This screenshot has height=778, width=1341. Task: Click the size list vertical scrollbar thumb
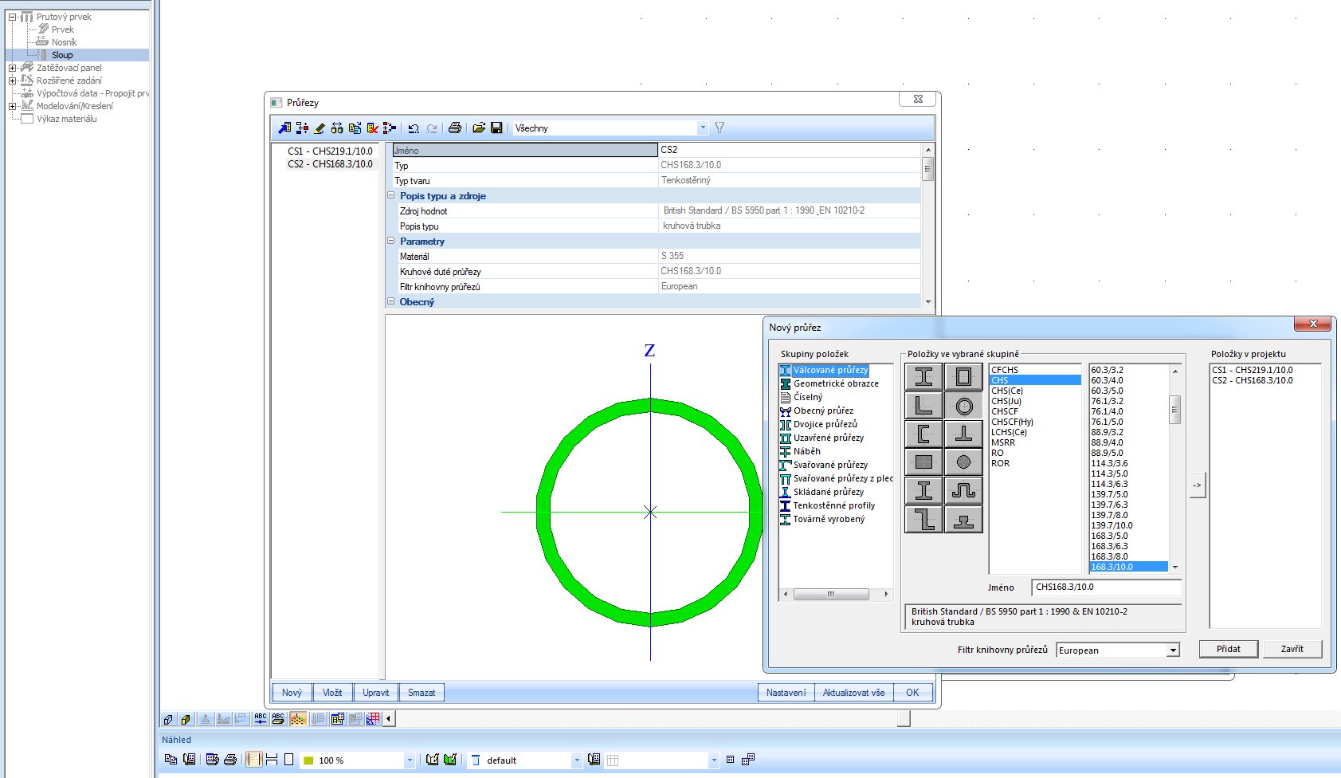[x=1174, y=409]
